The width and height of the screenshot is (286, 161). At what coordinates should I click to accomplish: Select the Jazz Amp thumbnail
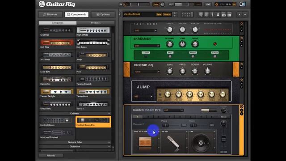coord(57,56)
